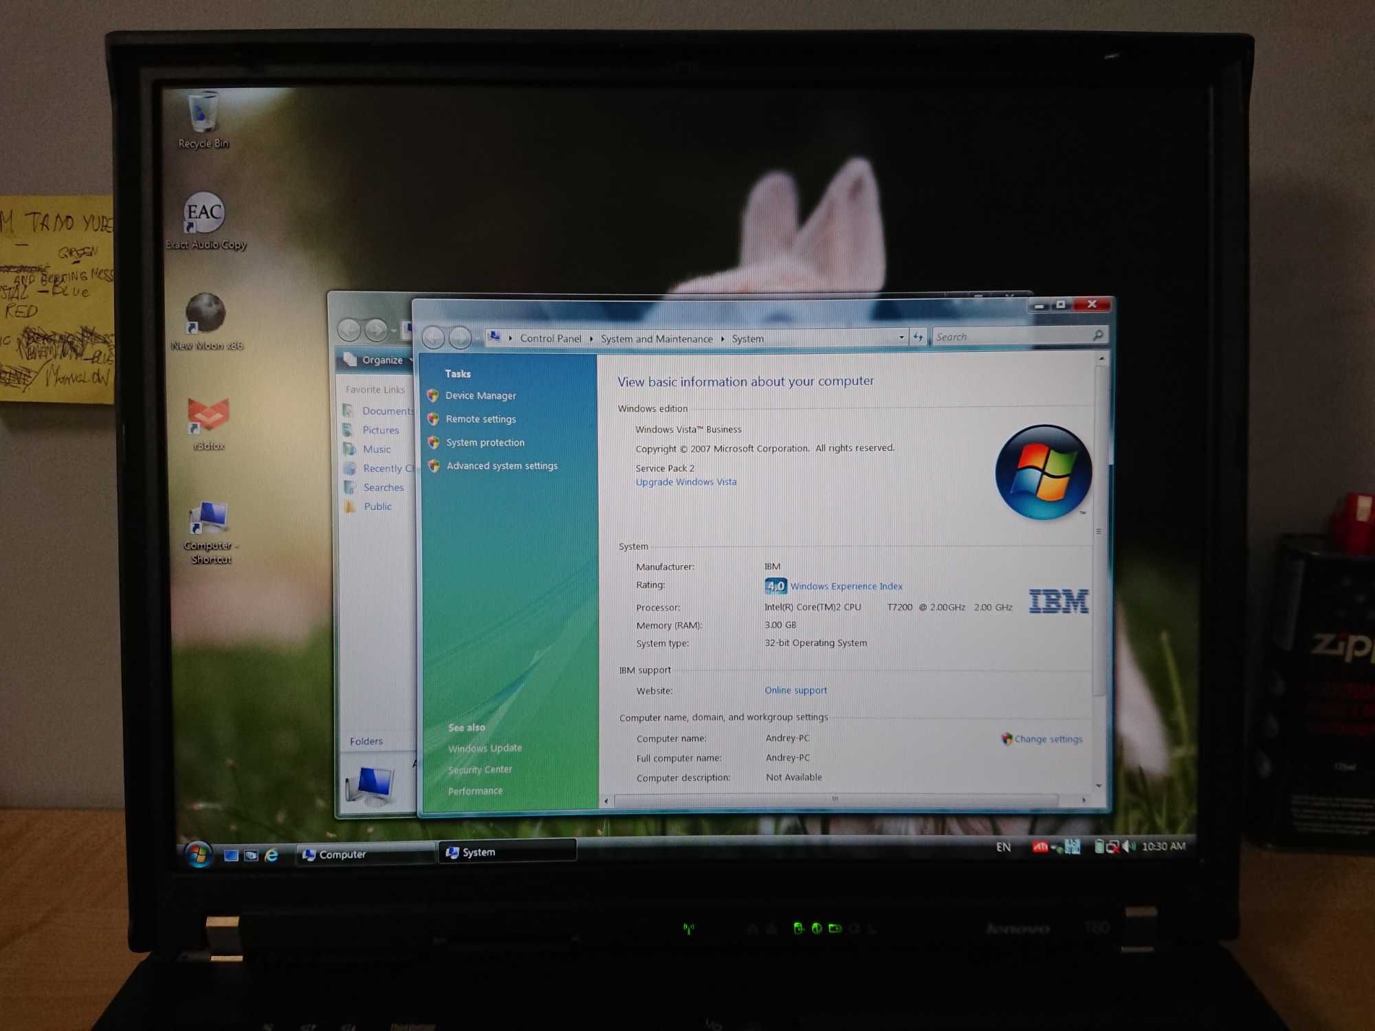Open IBM Online support link
Image resolution: width=1375 pixels, height=1031 pixels.
tap(795, 690)
